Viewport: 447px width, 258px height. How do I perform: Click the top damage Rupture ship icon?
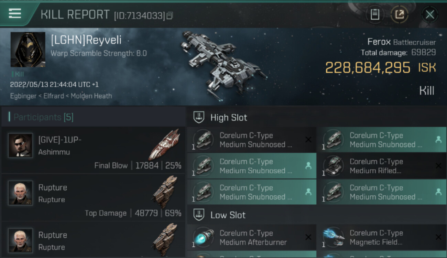[165, 192]
